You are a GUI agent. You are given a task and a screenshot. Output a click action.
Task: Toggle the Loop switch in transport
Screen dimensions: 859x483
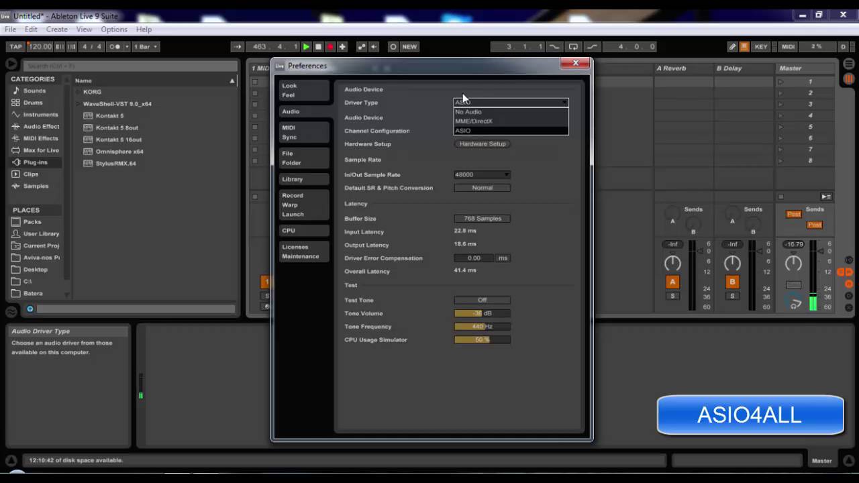click(573, 47)
